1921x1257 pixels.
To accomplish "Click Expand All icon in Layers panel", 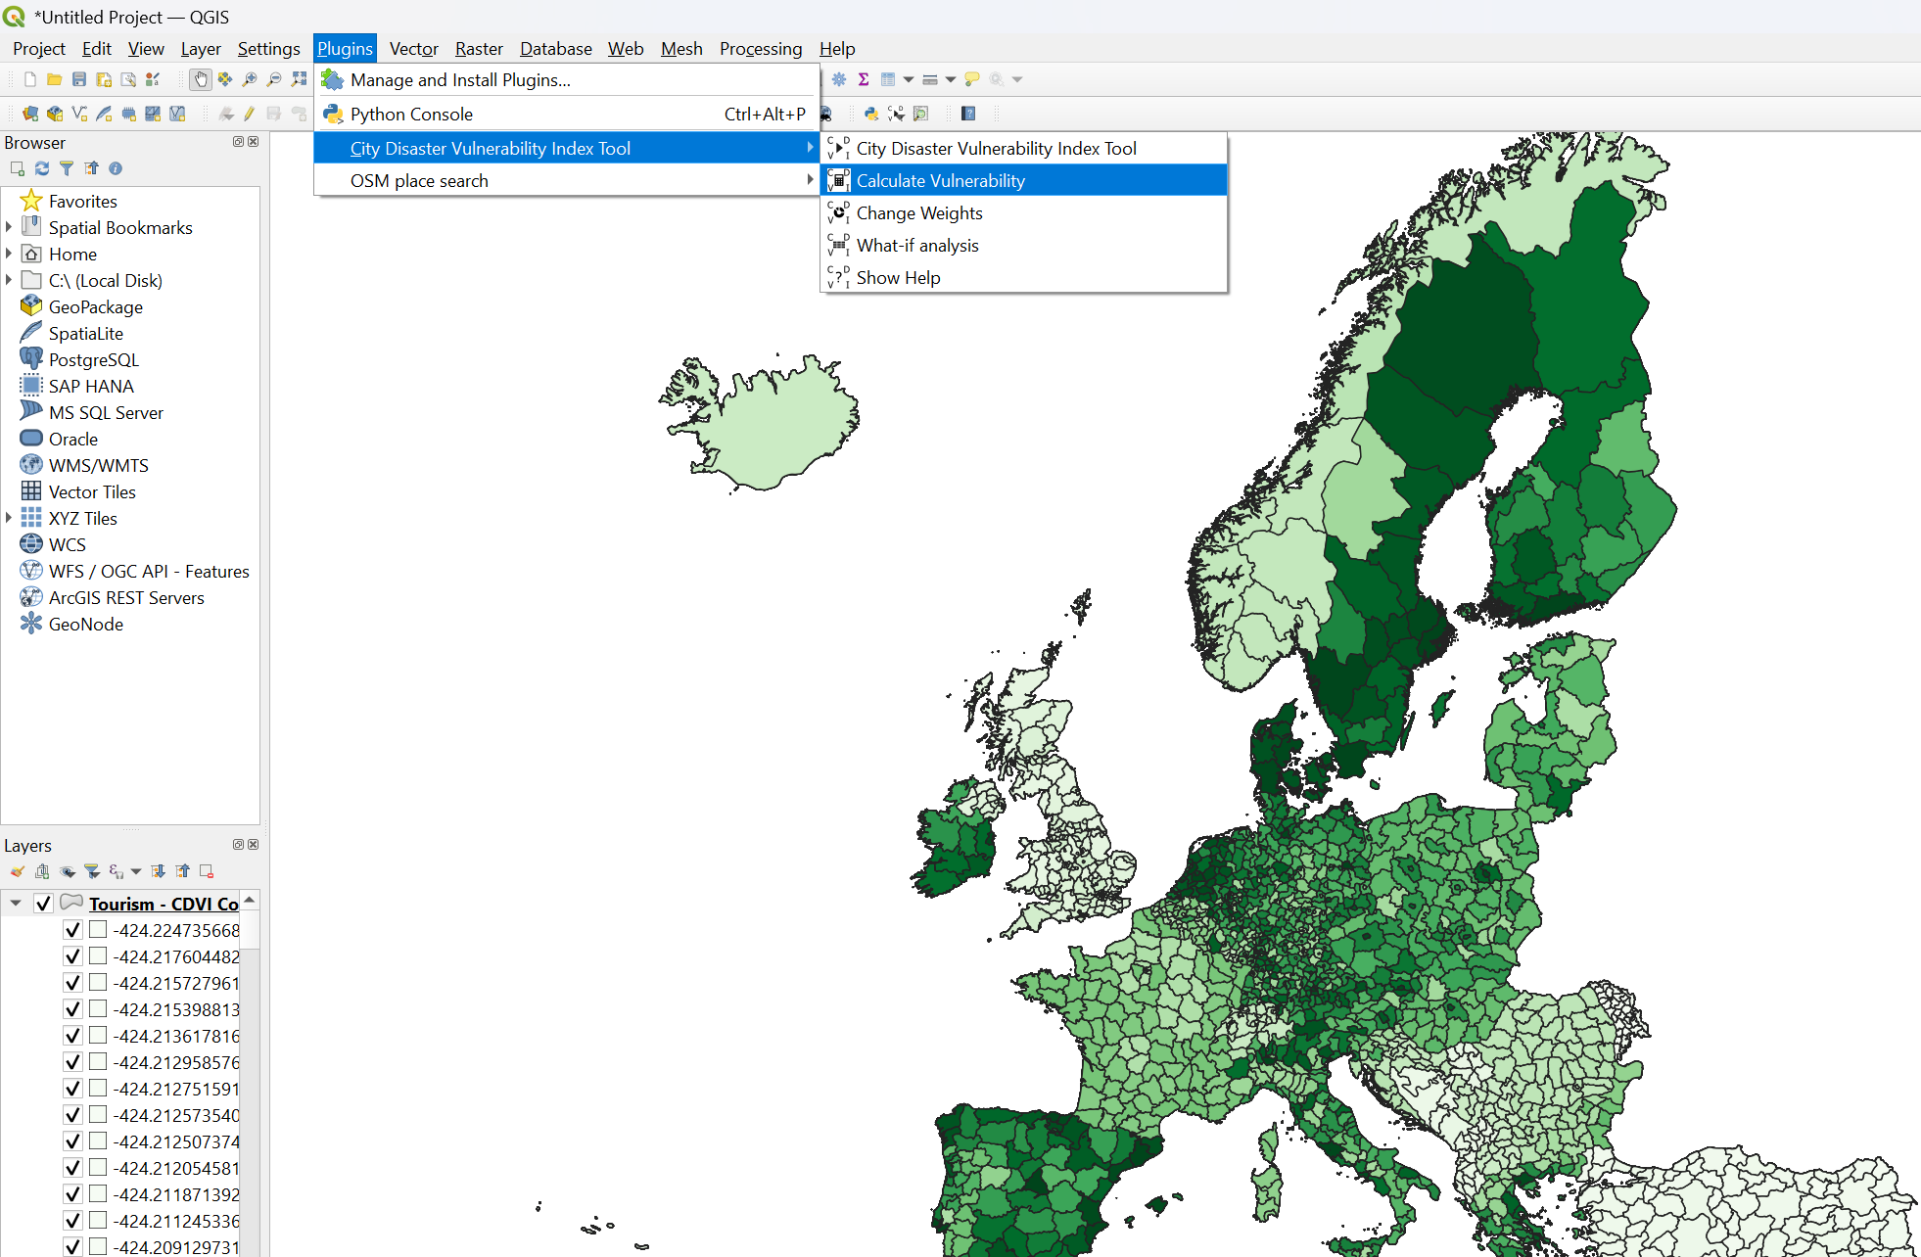I will pyautogui.click(x=158, y=871).
